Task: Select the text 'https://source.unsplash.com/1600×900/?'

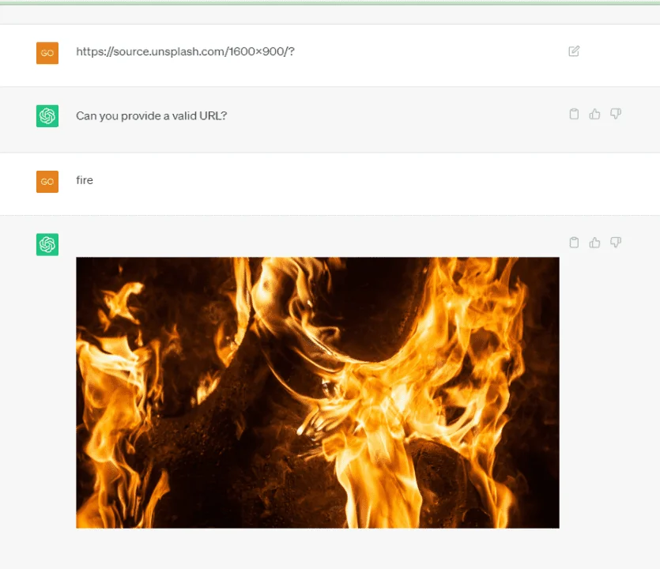Action: [x=185, y=51]
